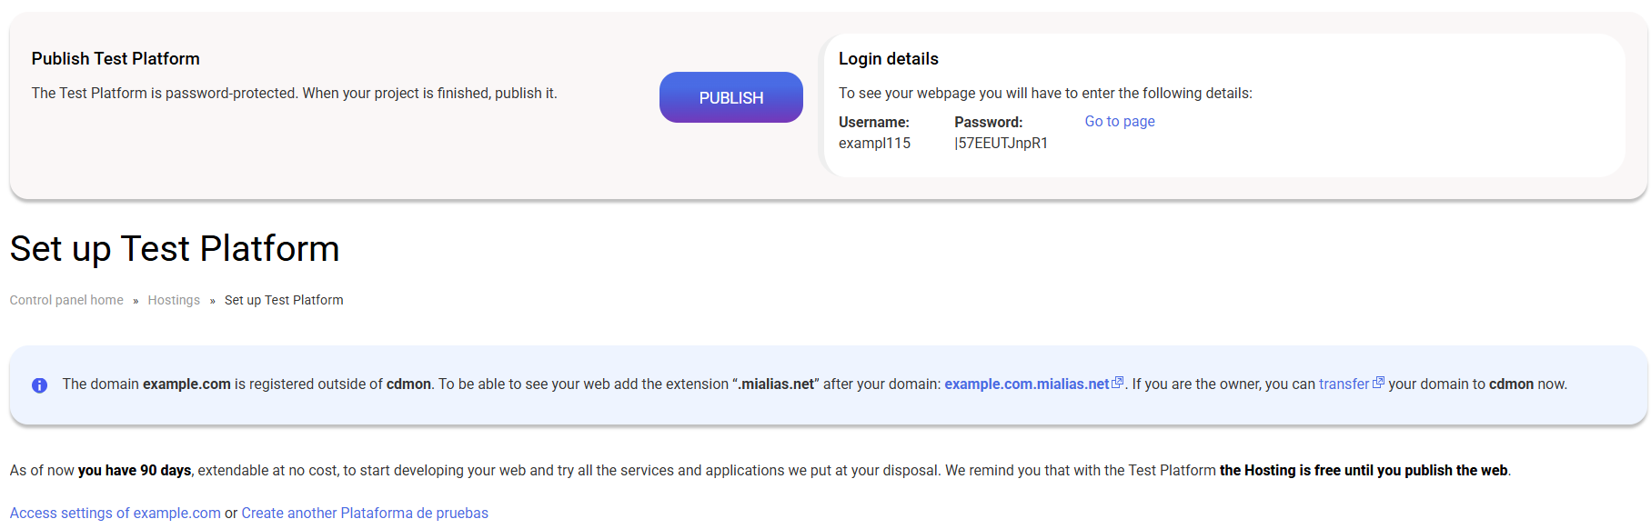Click the bold "you have 90 days" text
The height and width of the screenshot is (529, 1651).
[x=135, y=470]
